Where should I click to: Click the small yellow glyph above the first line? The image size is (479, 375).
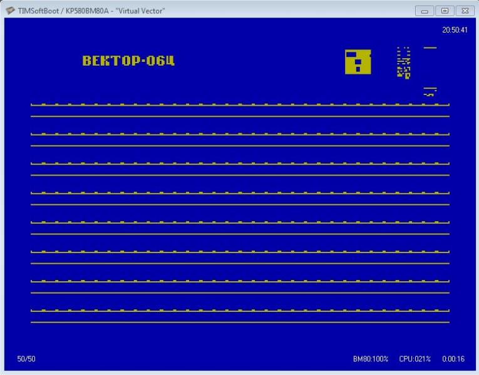click(430, 92)
